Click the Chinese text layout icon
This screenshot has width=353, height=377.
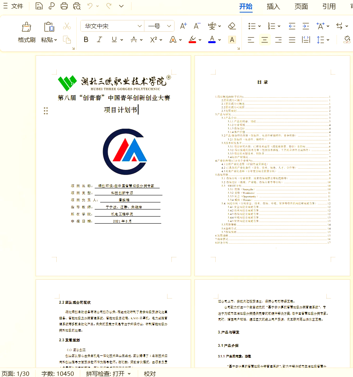[321, 26]
